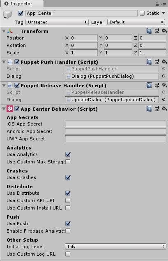The image size is (168, 261).
Task: Open help icon for App Center Behavior
Action: coord(149,109)
